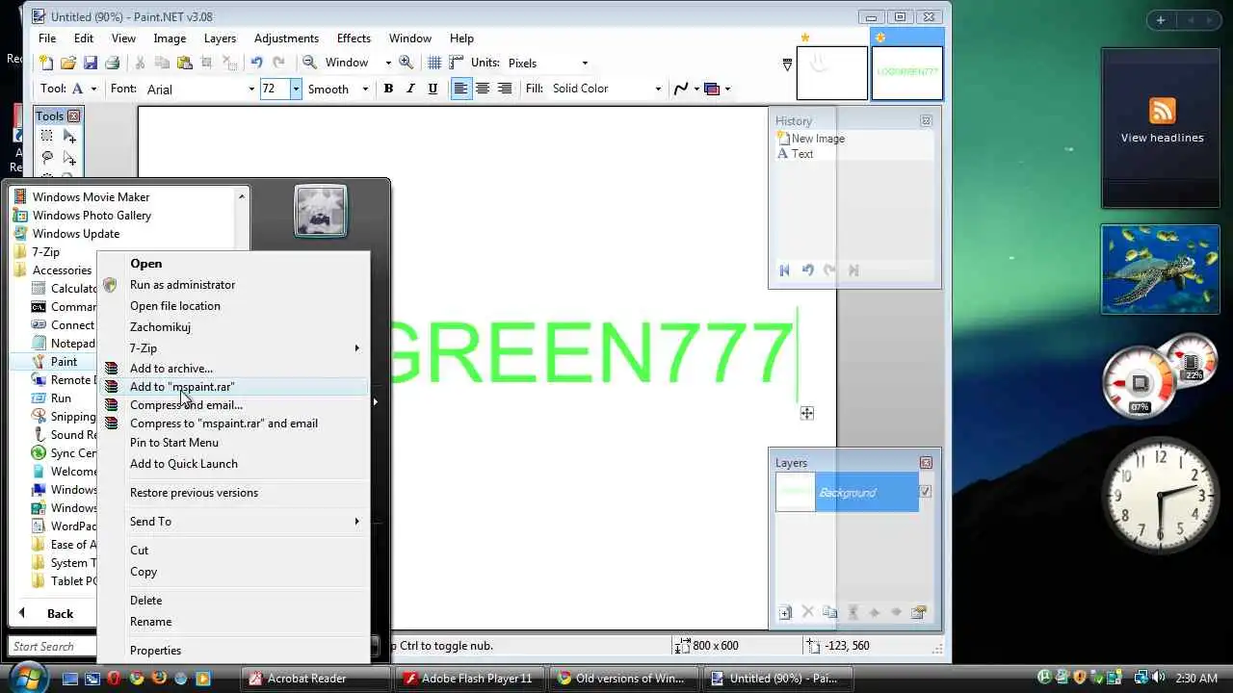Choose Run as administrator from context menu
This screenshot has height=693, width=1233.
pos(182,285)
